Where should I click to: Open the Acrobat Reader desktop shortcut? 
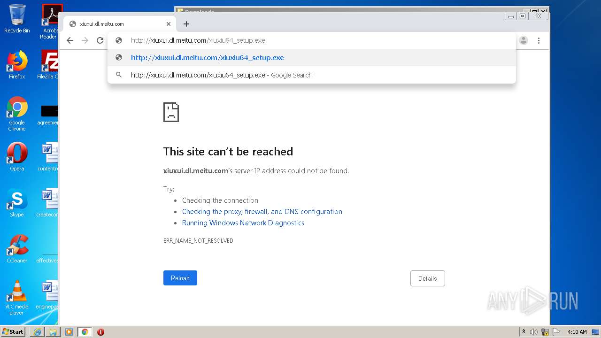point(50,22)
